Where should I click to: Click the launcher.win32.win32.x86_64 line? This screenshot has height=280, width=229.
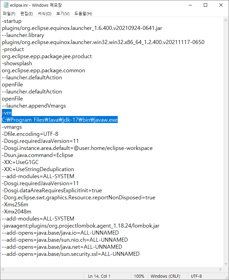pyautogui.click(x=103, y=42)
